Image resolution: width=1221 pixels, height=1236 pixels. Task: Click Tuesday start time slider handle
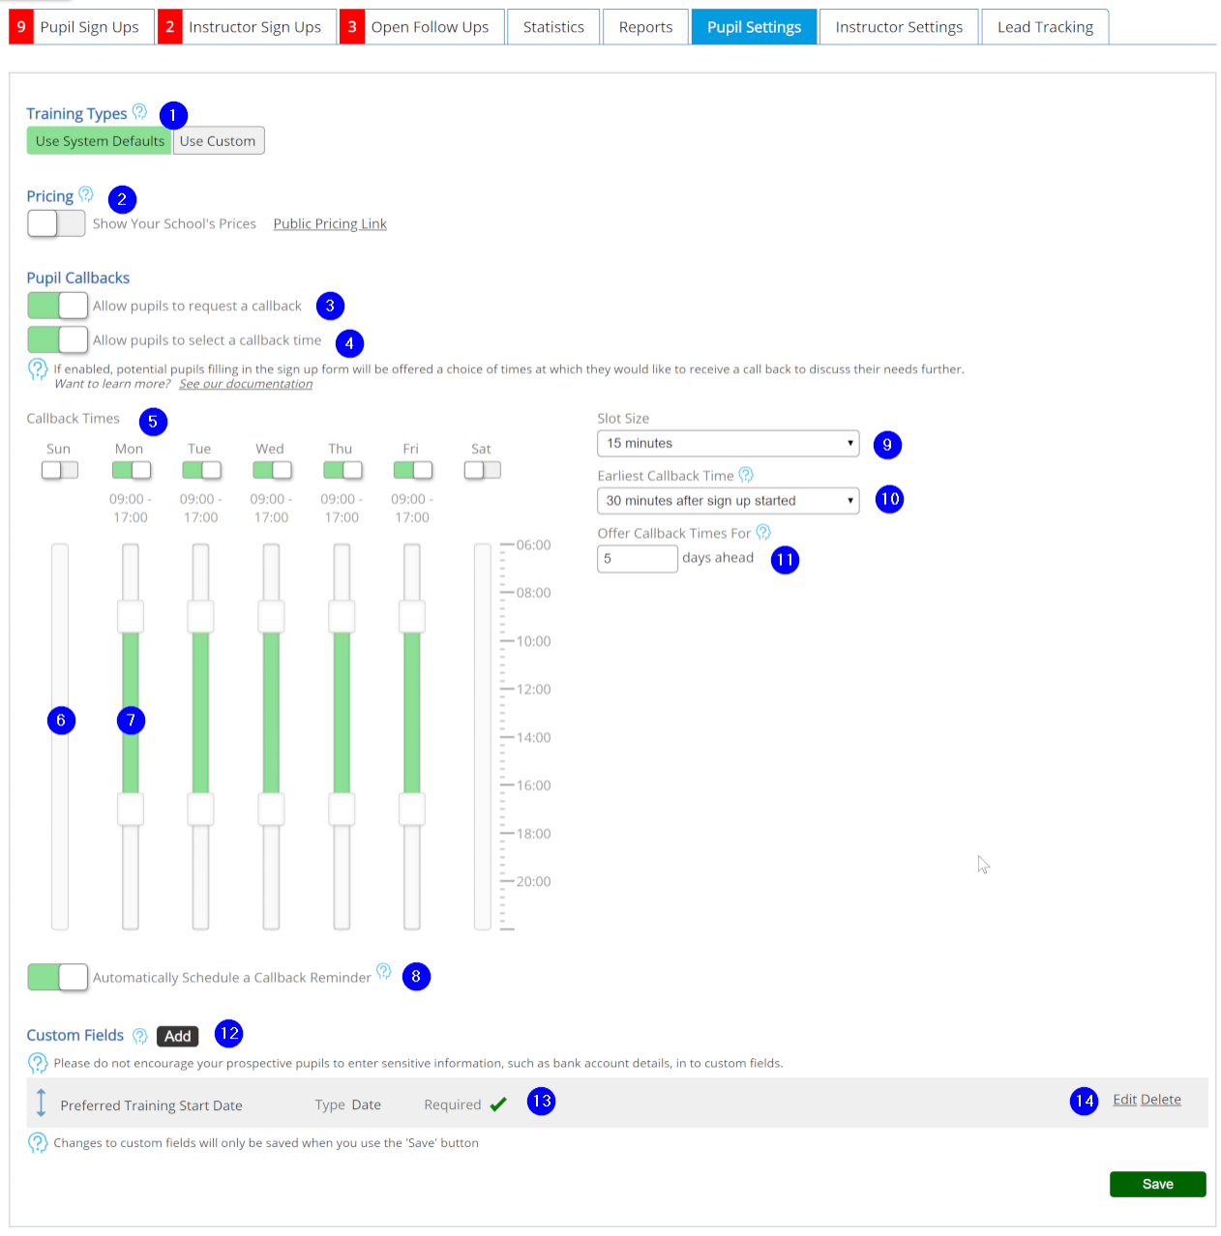pos(201,616)
